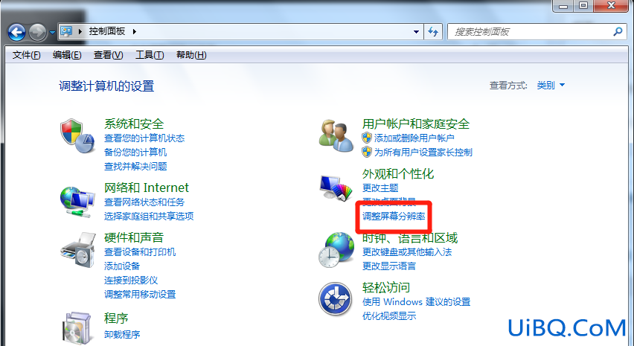Click the refresh button beside address bar

[433, 32]
